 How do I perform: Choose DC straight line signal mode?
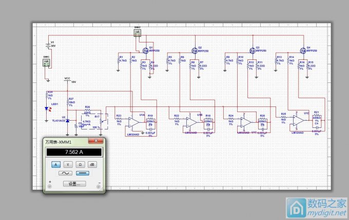(83, 173)
